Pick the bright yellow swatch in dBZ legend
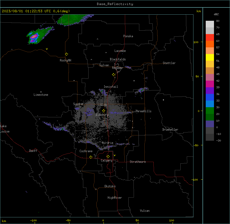 [210, 57]
